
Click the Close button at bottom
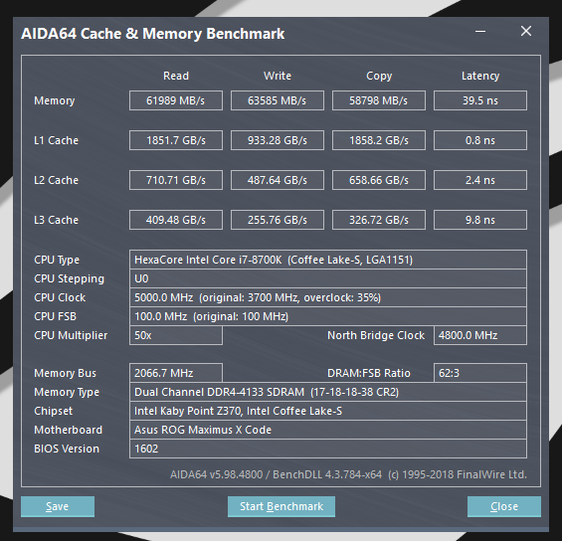pos(504,506)
